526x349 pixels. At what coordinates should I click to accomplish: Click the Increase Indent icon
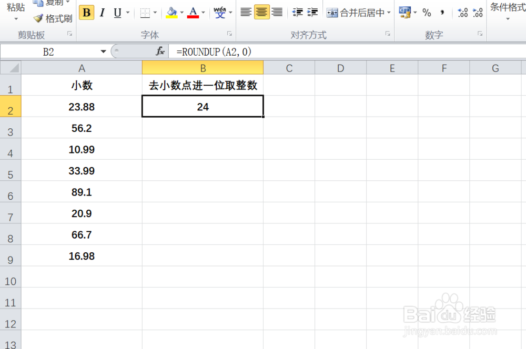(312, 12)
